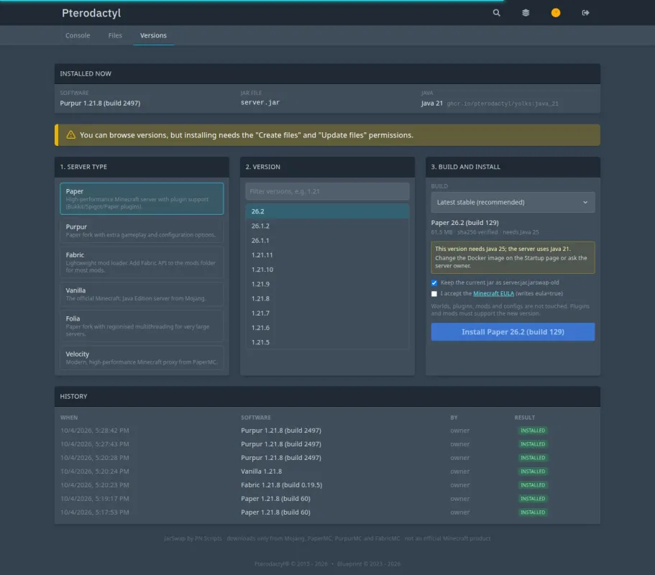This screenshot has width=655, height=575.
Task: Click history row dated 5:27:43 PM
Action: click(x=327, y=444)
